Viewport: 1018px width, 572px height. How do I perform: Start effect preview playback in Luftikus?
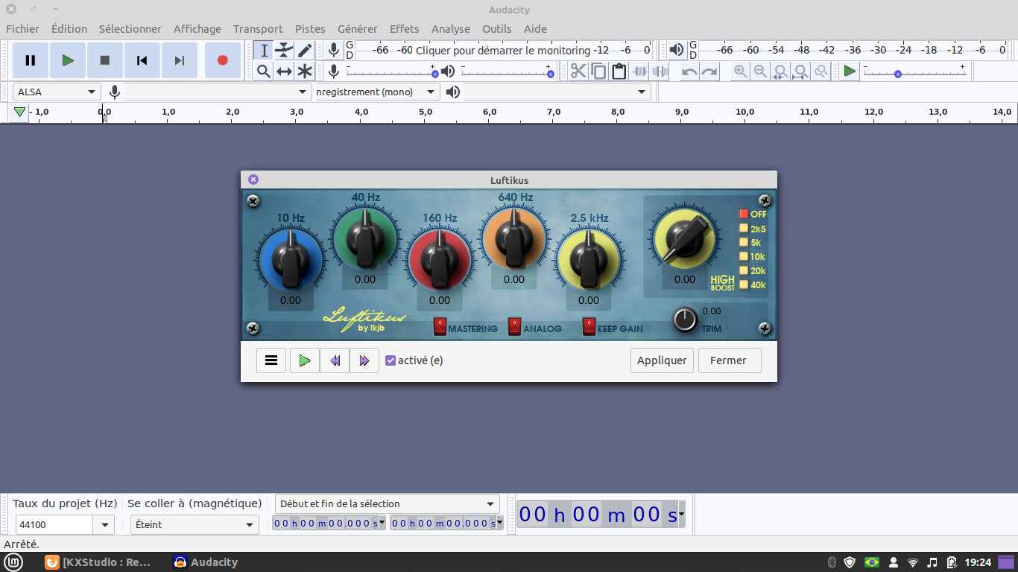304,360
